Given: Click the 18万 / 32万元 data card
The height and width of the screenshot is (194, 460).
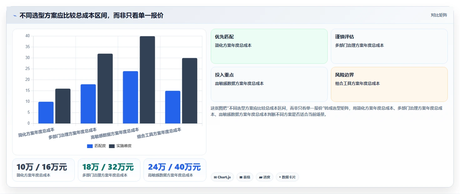Looking at the screenshot, I should tap(109, 170).
